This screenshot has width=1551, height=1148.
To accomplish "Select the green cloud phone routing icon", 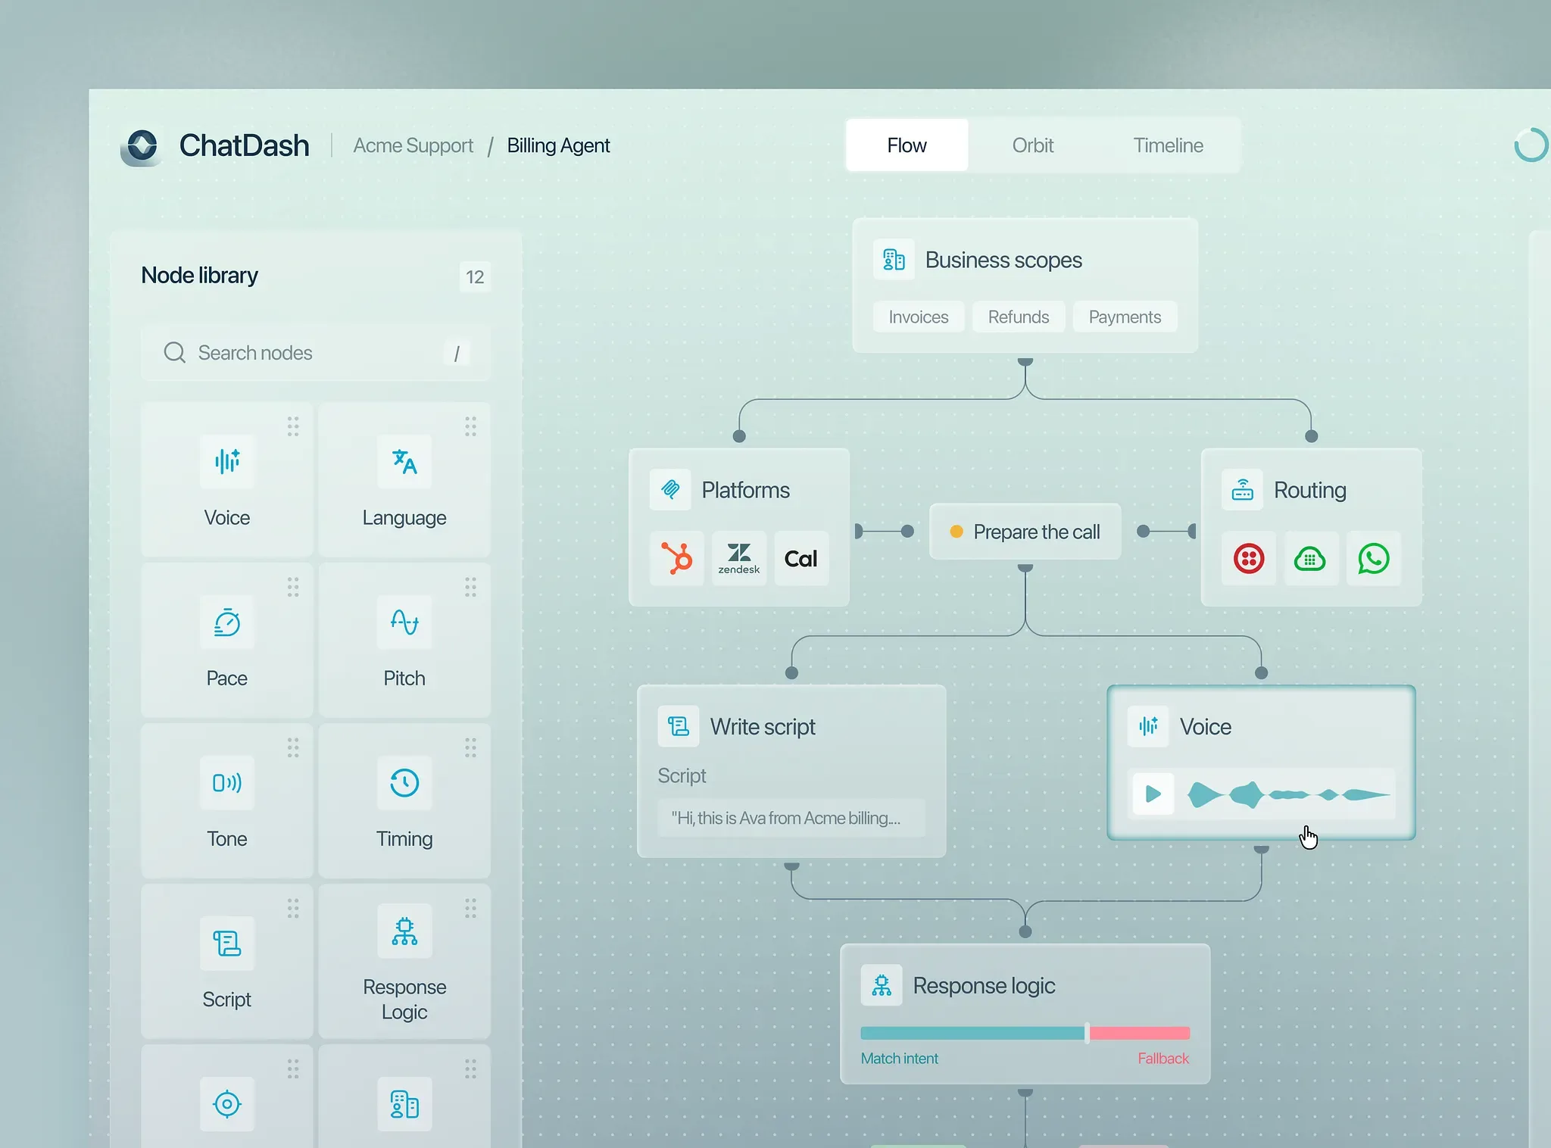I will (1310, 559).
